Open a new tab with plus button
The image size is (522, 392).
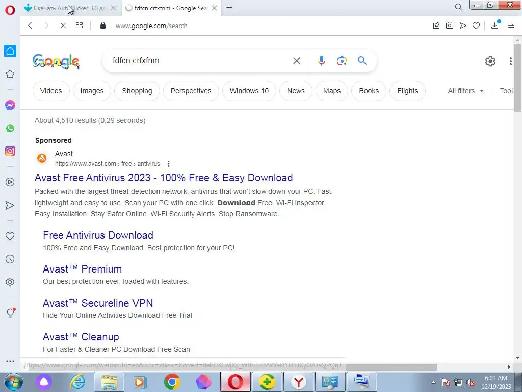click(x=229, y=8)
